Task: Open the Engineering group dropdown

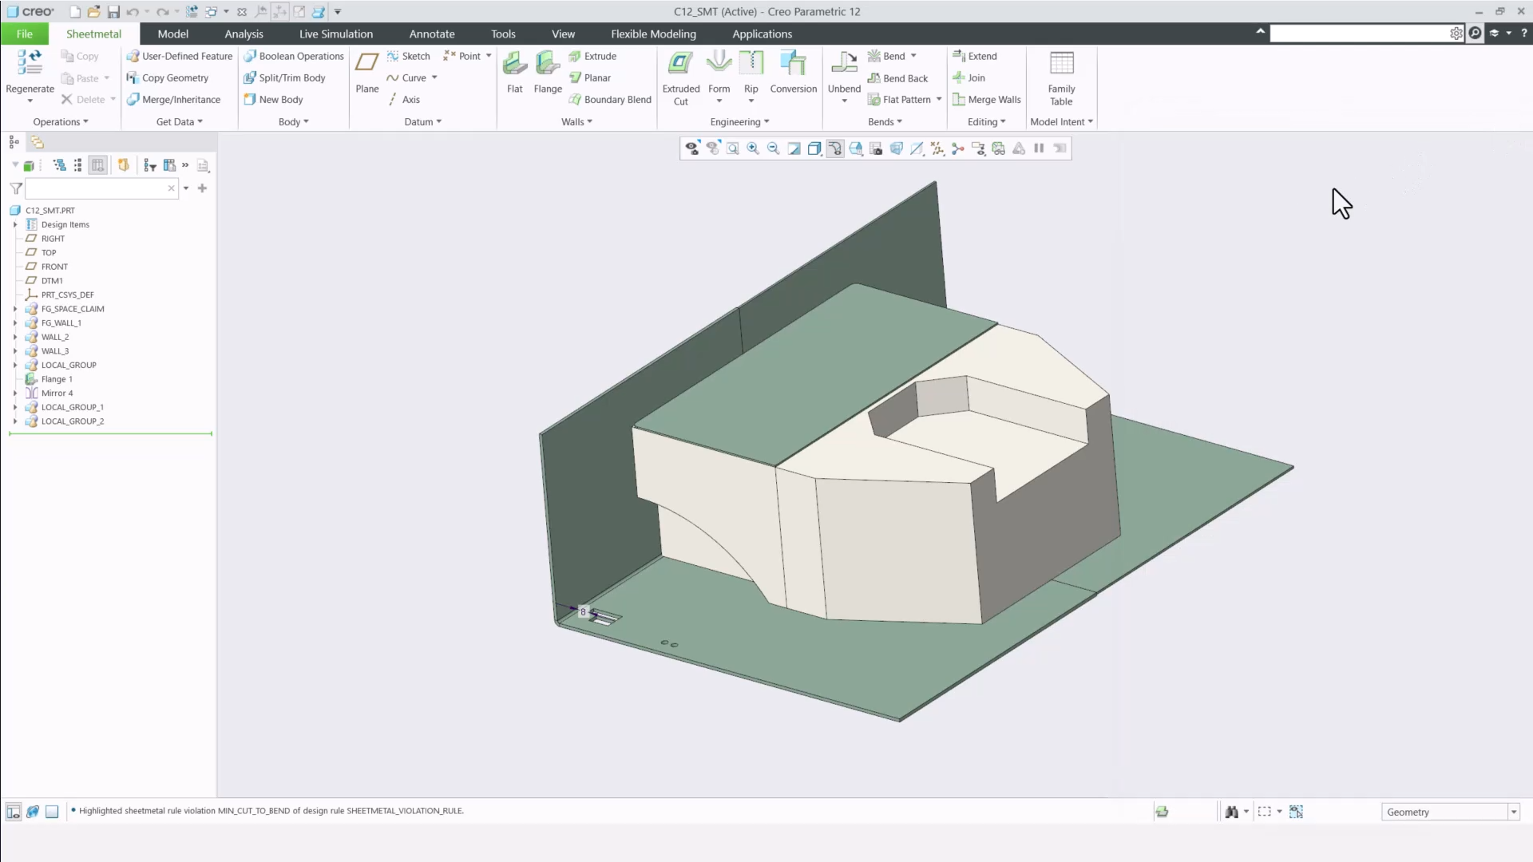Action: pyautogui.click(x=739, y=122)
